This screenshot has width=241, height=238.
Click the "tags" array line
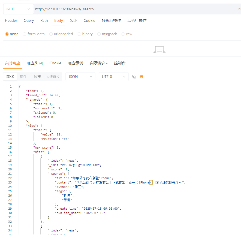pyautogui.click(x=63, y=191)
